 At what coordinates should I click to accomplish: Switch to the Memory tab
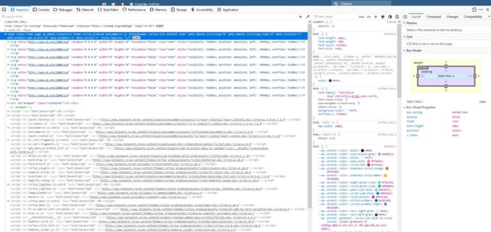tap(158, 10)
